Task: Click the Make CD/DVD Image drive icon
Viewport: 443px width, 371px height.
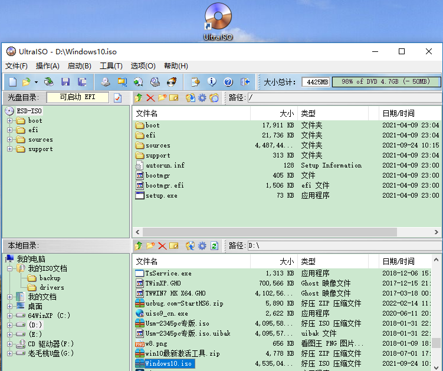Action: point(106,82)
